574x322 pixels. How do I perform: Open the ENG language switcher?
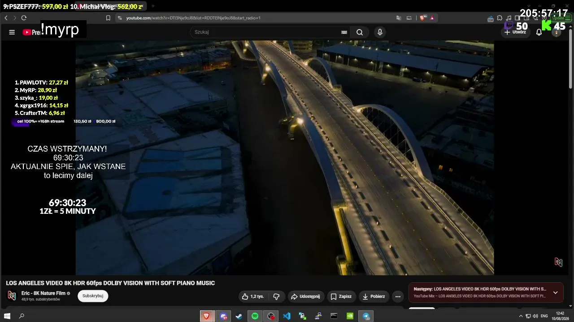(x=544, y=316)
